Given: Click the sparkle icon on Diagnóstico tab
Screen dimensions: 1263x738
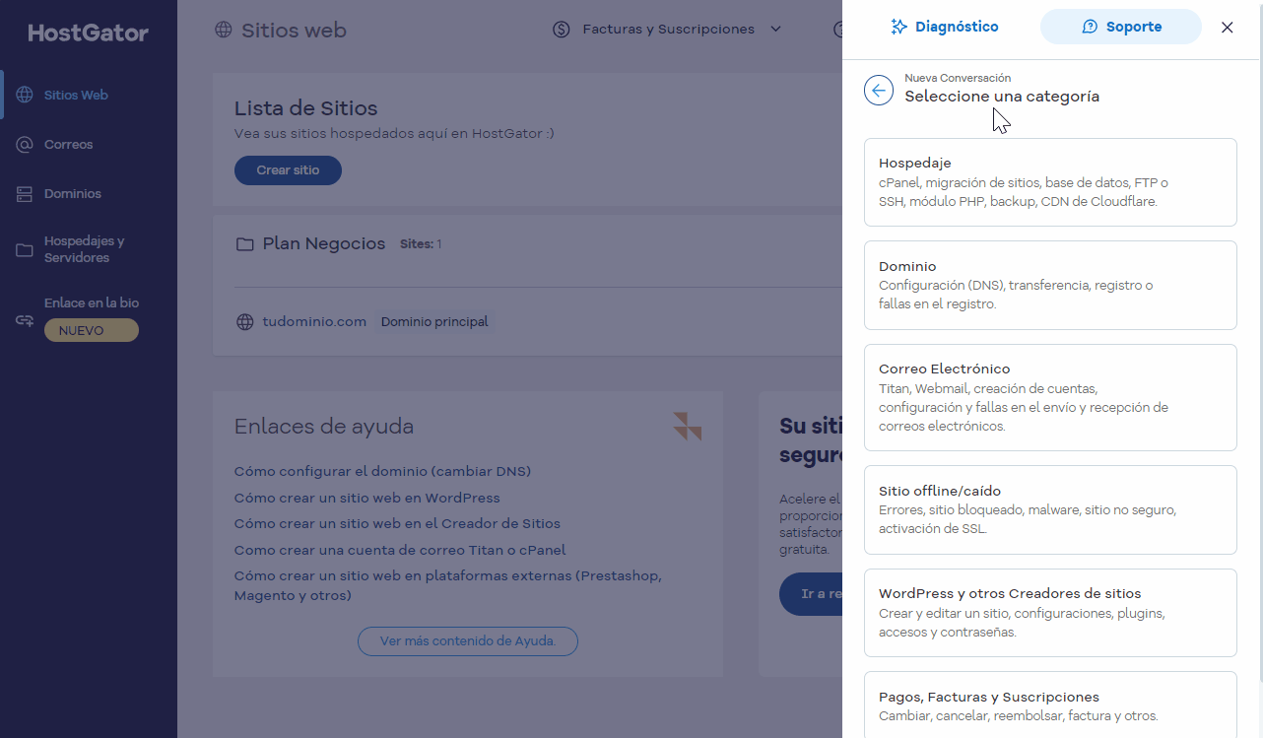Looking at the screenshot, I should click(x=898, y=28).
